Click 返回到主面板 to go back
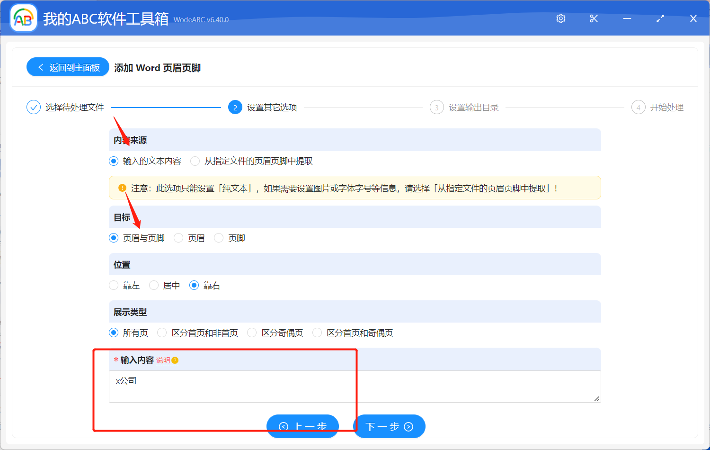 [68, 67]
